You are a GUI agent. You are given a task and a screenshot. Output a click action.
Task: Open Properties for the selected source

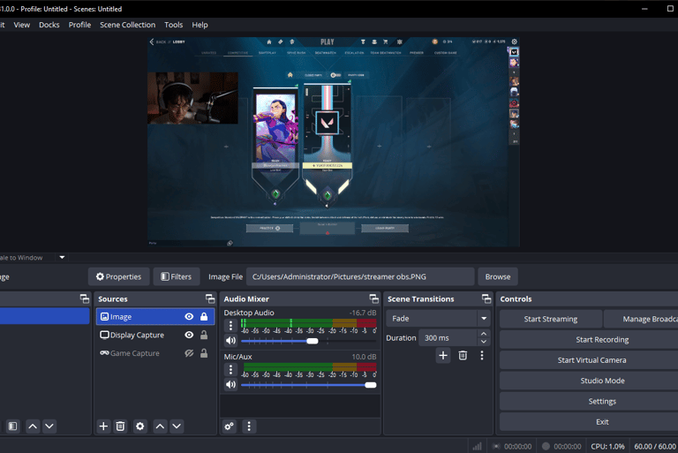pyautogui.click(x=118, y=276)
